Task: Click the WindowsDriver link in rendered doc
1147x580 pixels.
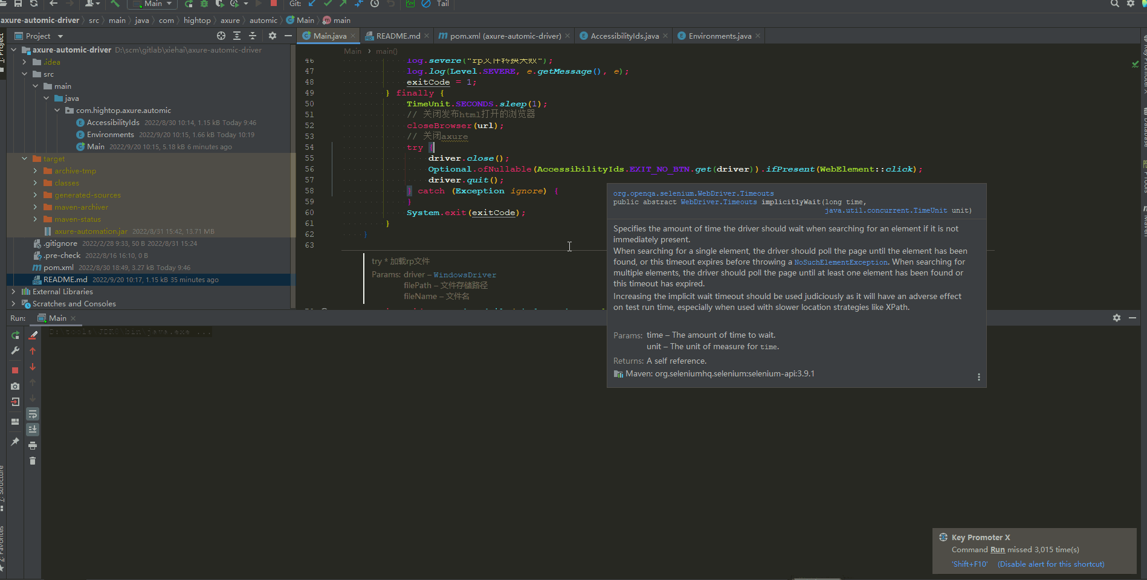Action: (x=465, y=275)
